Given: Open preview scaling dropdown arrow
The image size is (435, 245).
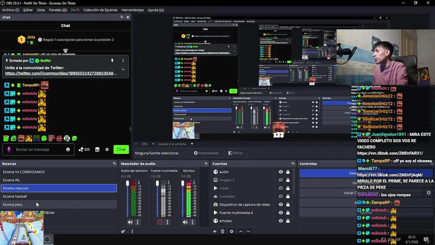Looking at the screenshot, I should point(192,144).
